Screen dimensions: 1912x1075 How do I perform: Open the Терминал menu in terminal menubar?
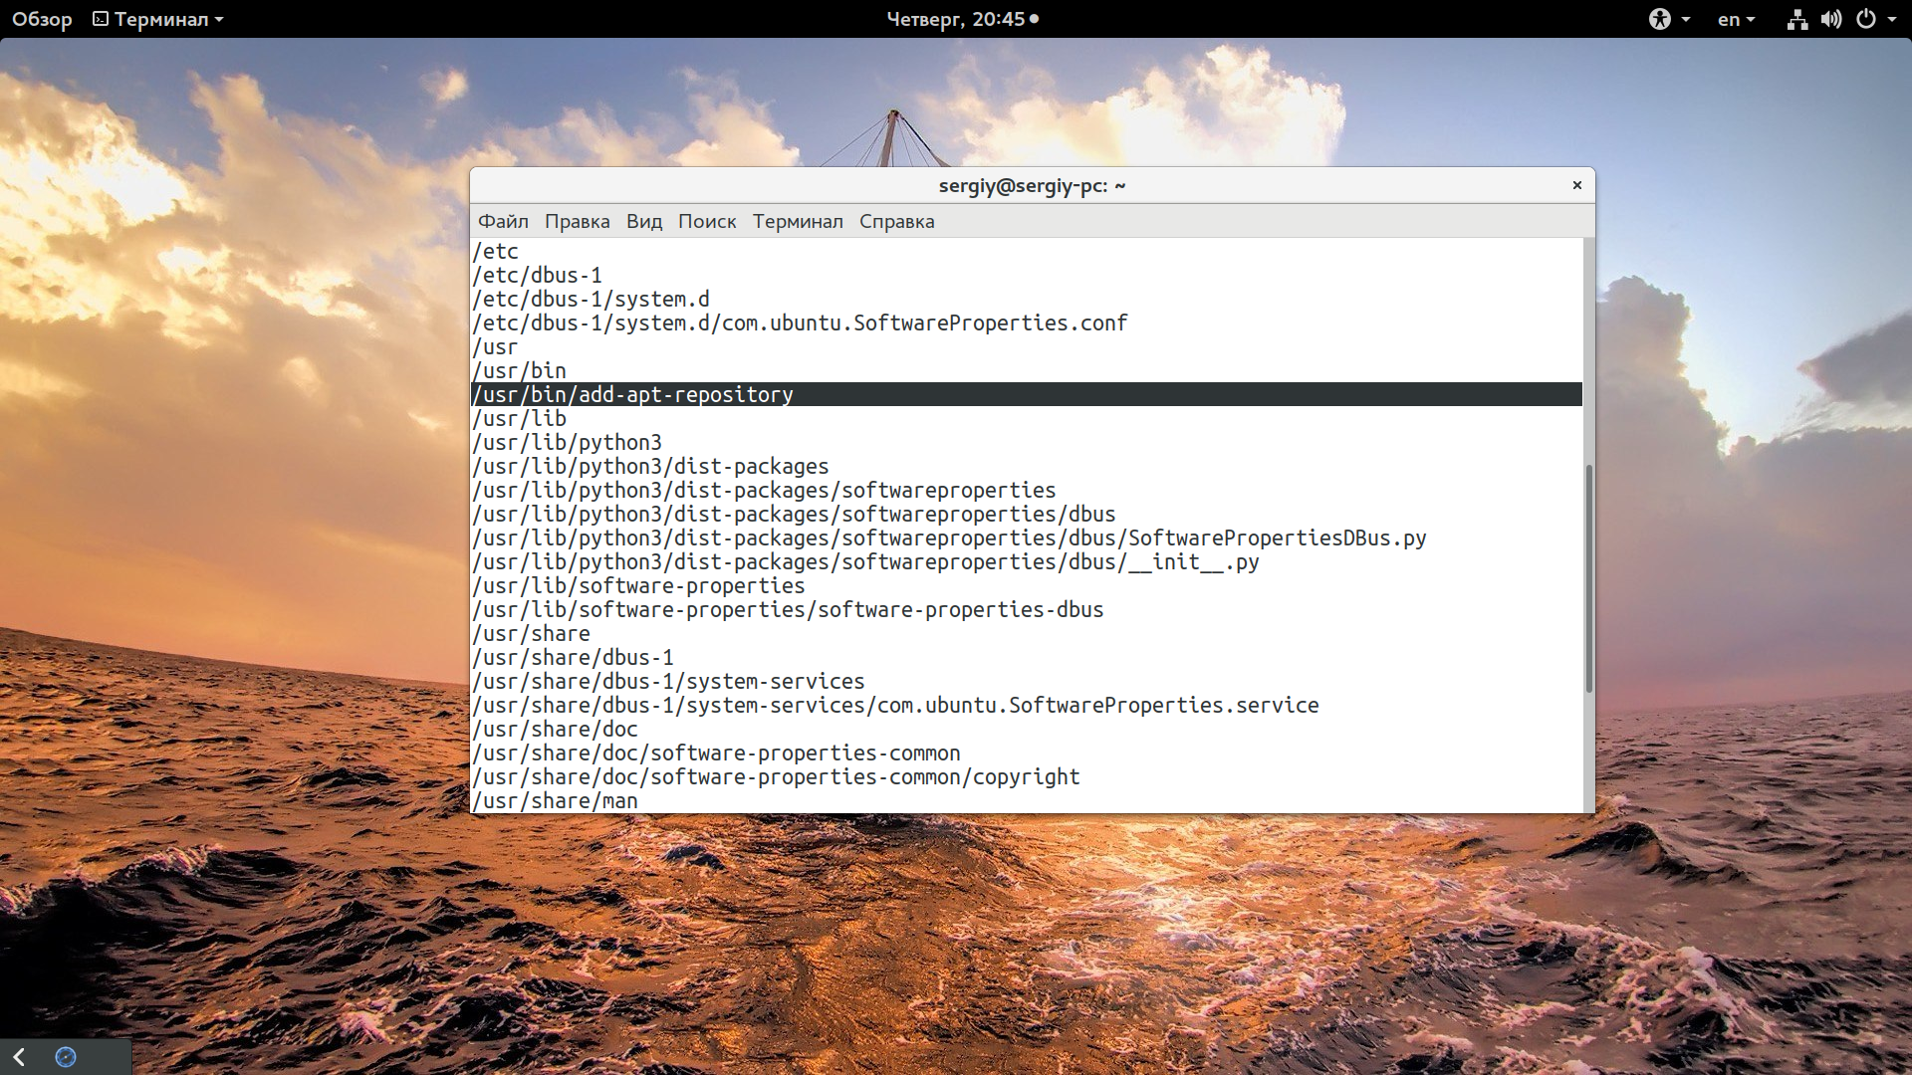[798, 221]
